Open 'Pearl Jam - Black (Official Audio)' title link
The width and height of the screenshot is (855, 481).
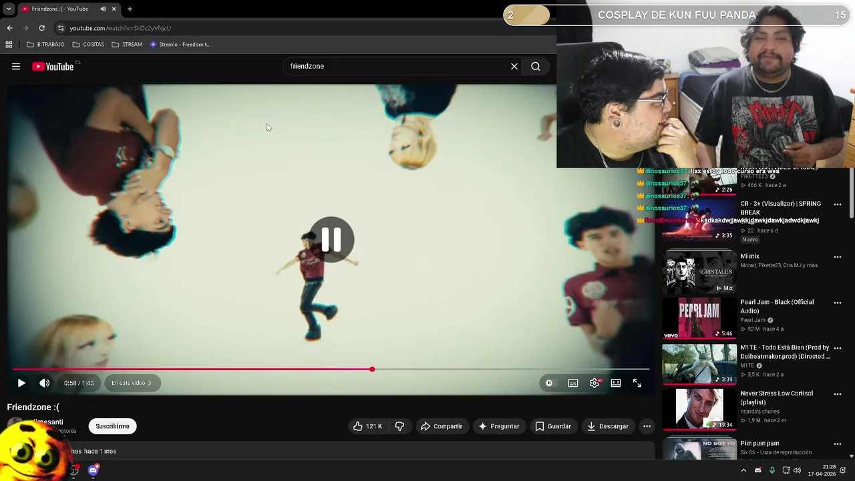(x=777, y=306)
